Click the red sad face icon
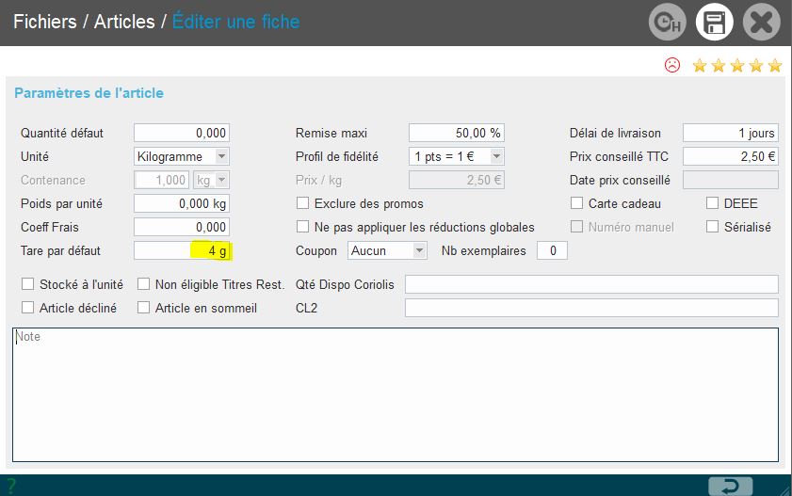 [x=671, y=65]
